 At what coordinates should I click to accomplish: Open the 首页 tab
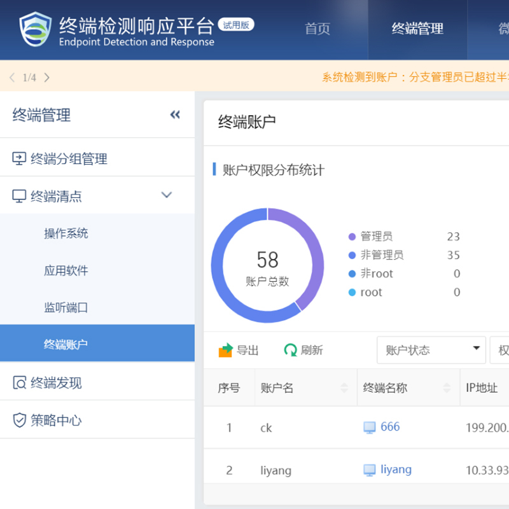(x=317, y=29)
